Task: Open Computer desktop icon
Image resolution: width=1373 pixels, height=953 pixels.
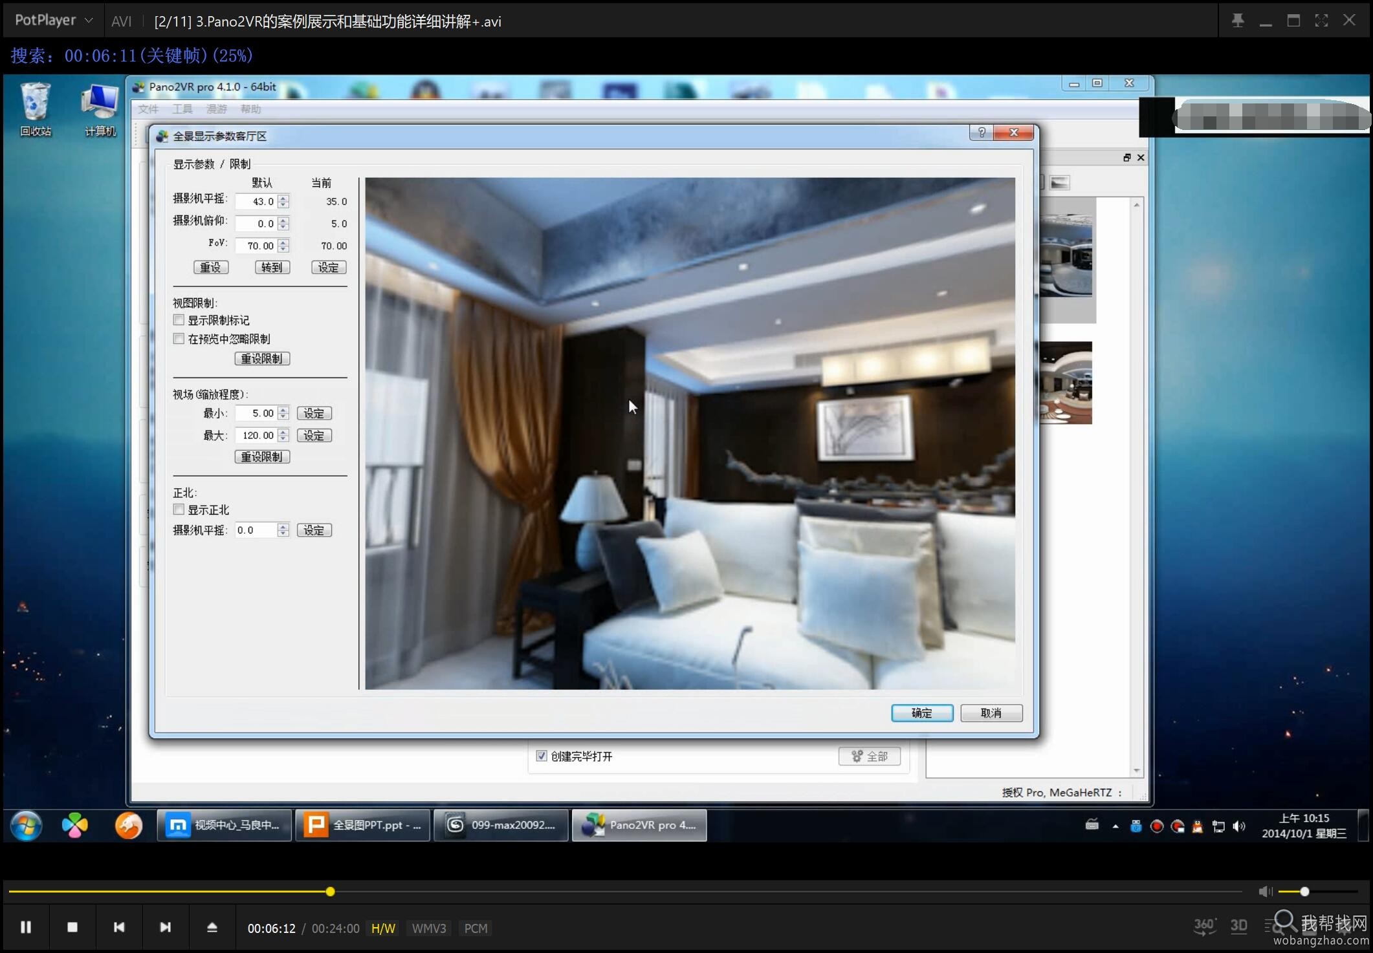Action: click(x=100, y=109)
